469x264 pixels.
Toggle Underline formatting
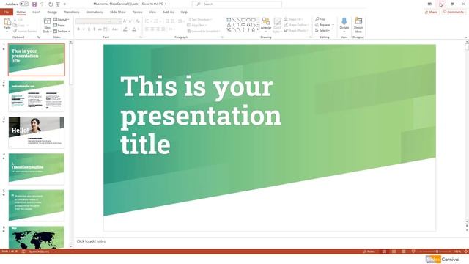click(89, 29)
